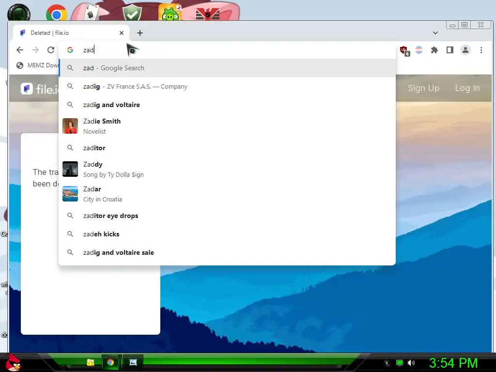The image size is (496, 372).
Task: Choose the Zadar City in Croatia suggestion
Action: (227, 194)
